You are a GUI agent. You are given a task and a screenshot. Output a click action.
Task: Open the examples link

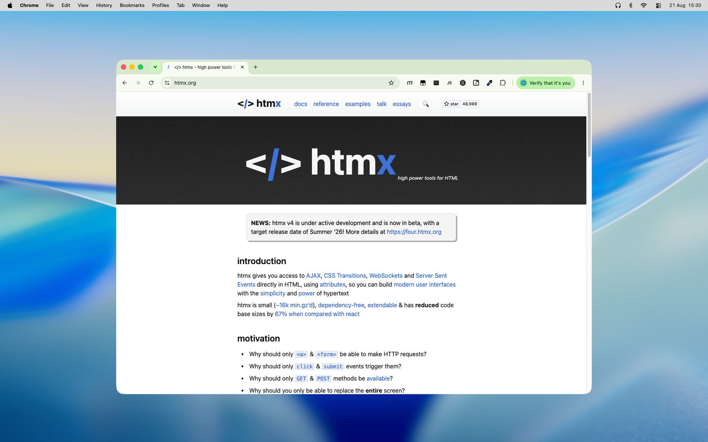358,104
